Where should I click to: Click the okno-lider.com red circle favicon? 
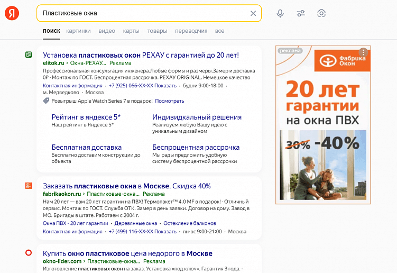29,253
